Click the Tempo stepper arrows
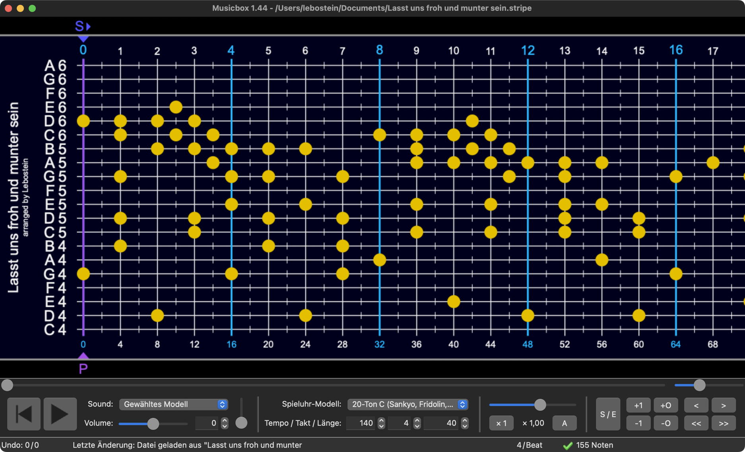Viewport: 745px width, 452px height. pos(381,423)
